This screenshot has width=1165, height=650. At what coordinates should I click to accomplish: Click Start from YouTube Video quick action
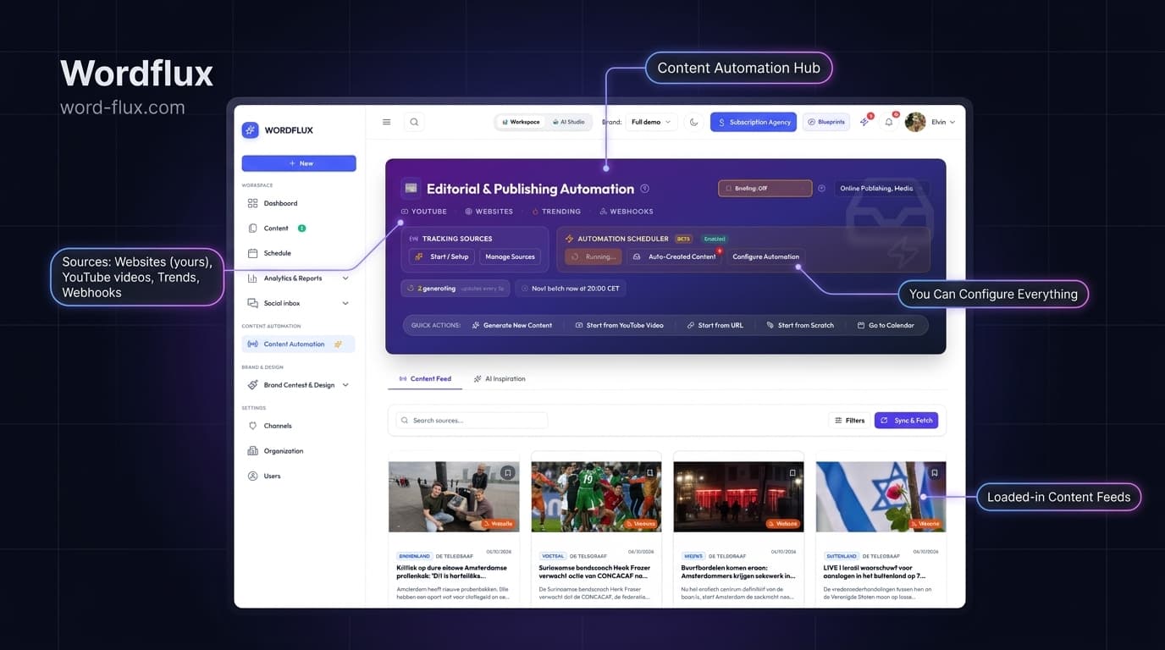pos(619,325)
